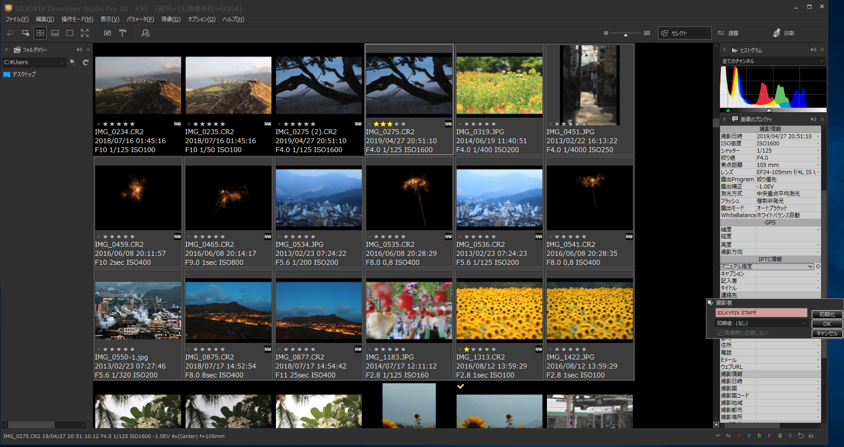Click copy marks icon in status bar
This screenshot has height=447, width=844.
[x=728, y=435]
